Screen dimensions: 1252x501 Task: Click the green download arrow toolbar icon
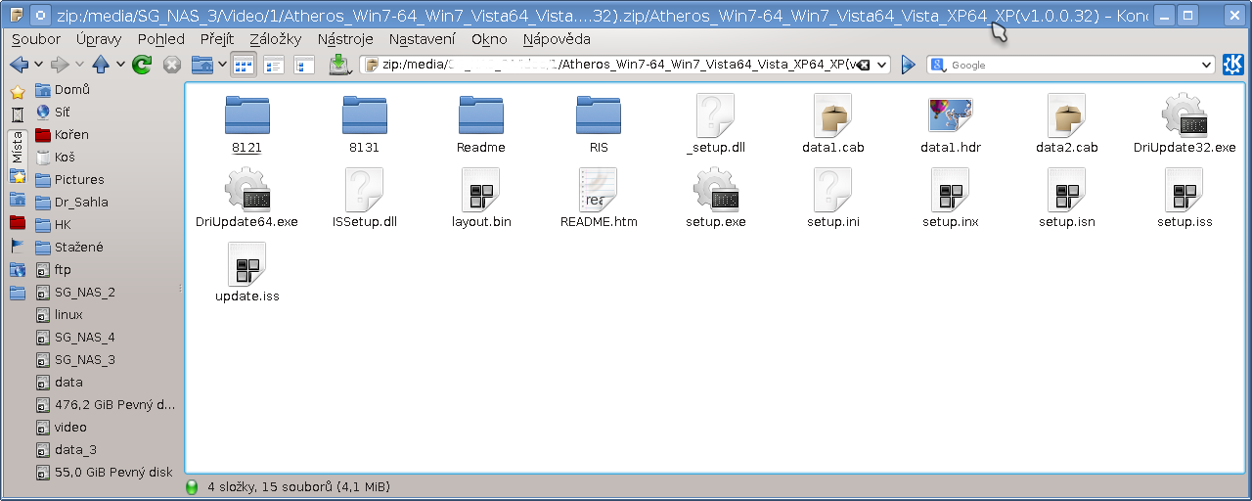click(339, 65)
